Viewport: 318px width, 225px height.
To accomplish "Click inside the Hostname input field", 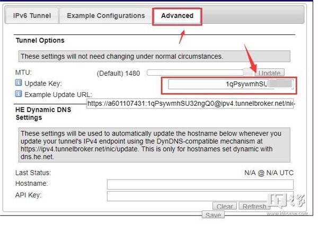I will point(200,184).
